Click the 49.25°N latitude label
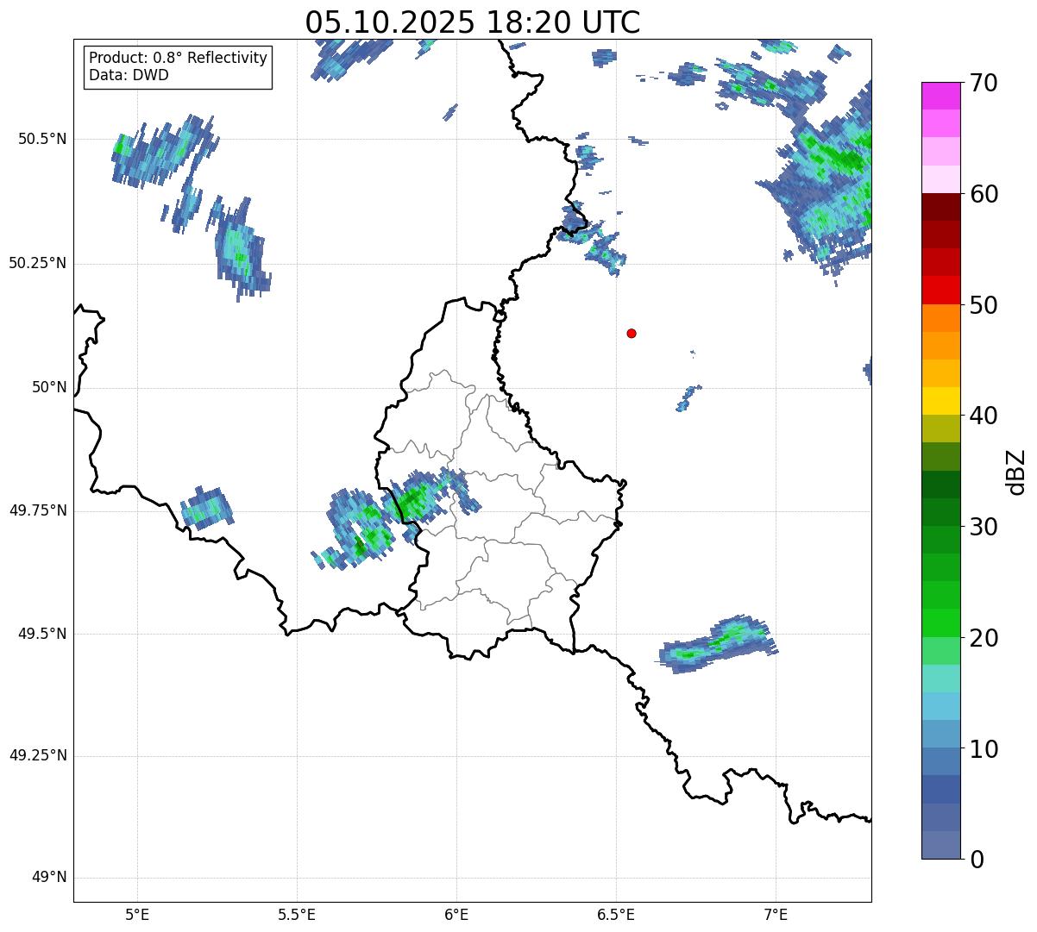Image resolution: width=1037 pixels, height=932 pixels. (x=38, y=755)
